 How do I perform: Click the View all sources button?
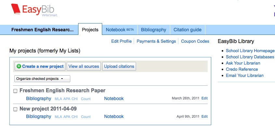pyautogui.click(x=84, y=66)
